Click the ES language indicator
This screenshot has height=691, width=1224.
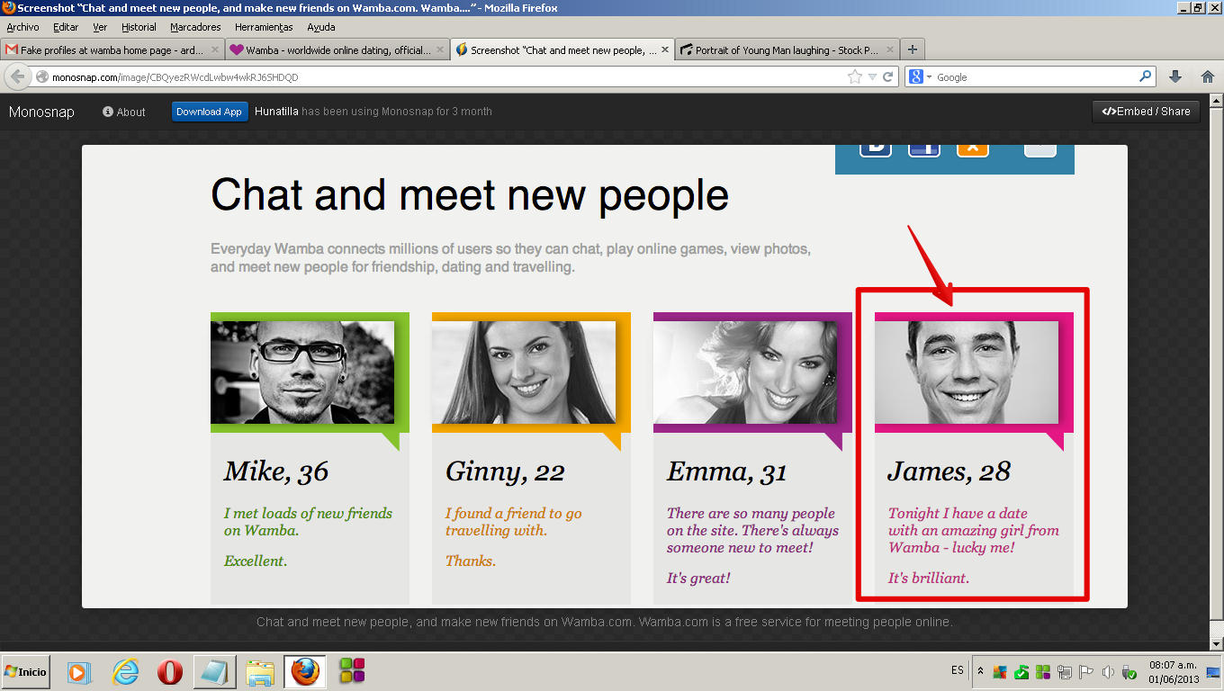[957, 671]
